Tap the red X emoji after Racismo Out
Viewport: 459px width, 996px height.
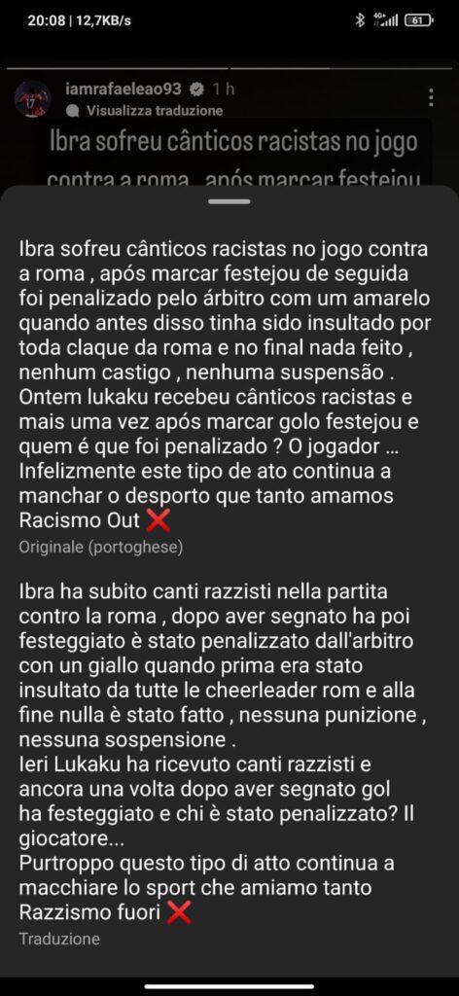159,521
